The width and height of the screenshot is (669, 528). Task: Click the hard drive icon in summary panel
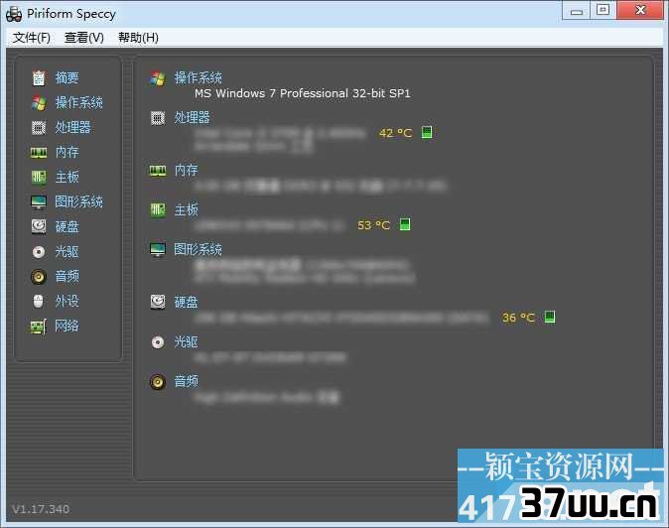(158, 302)
